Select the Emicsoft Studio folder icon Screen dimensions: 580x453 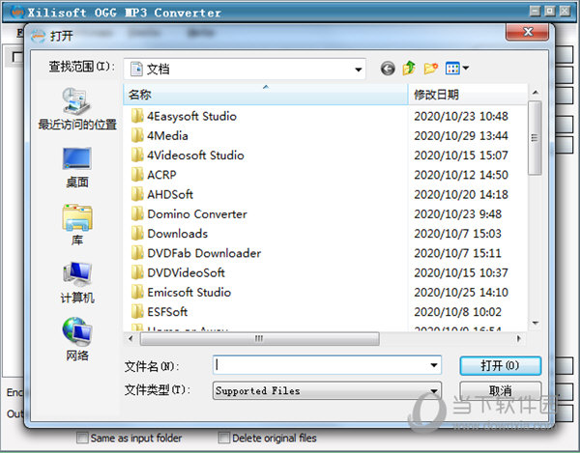(x=137, y=293)
